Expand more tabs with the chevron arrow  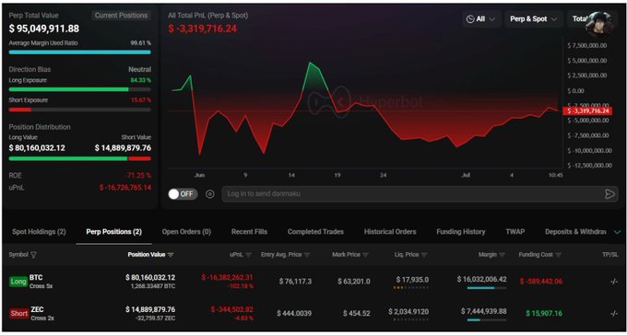pyautogui.click(x=617, y=232)
